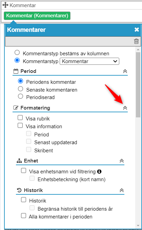Close the Kommentarer panel with the X
142x230 pixels.
click(x=137, y=30)
